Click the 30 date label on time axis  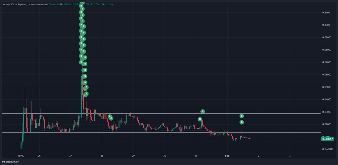pyautogui.click(x=165, y=155)
